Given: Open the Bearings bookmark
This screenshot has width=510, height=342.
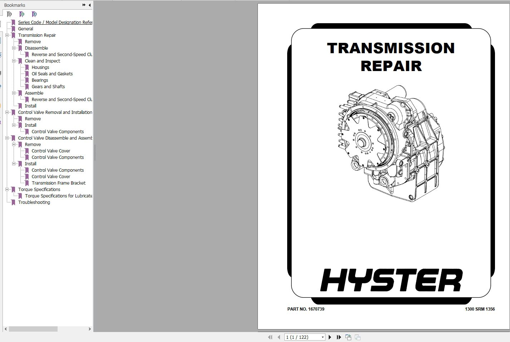Looking at the screenshot, I should [40, 80].
